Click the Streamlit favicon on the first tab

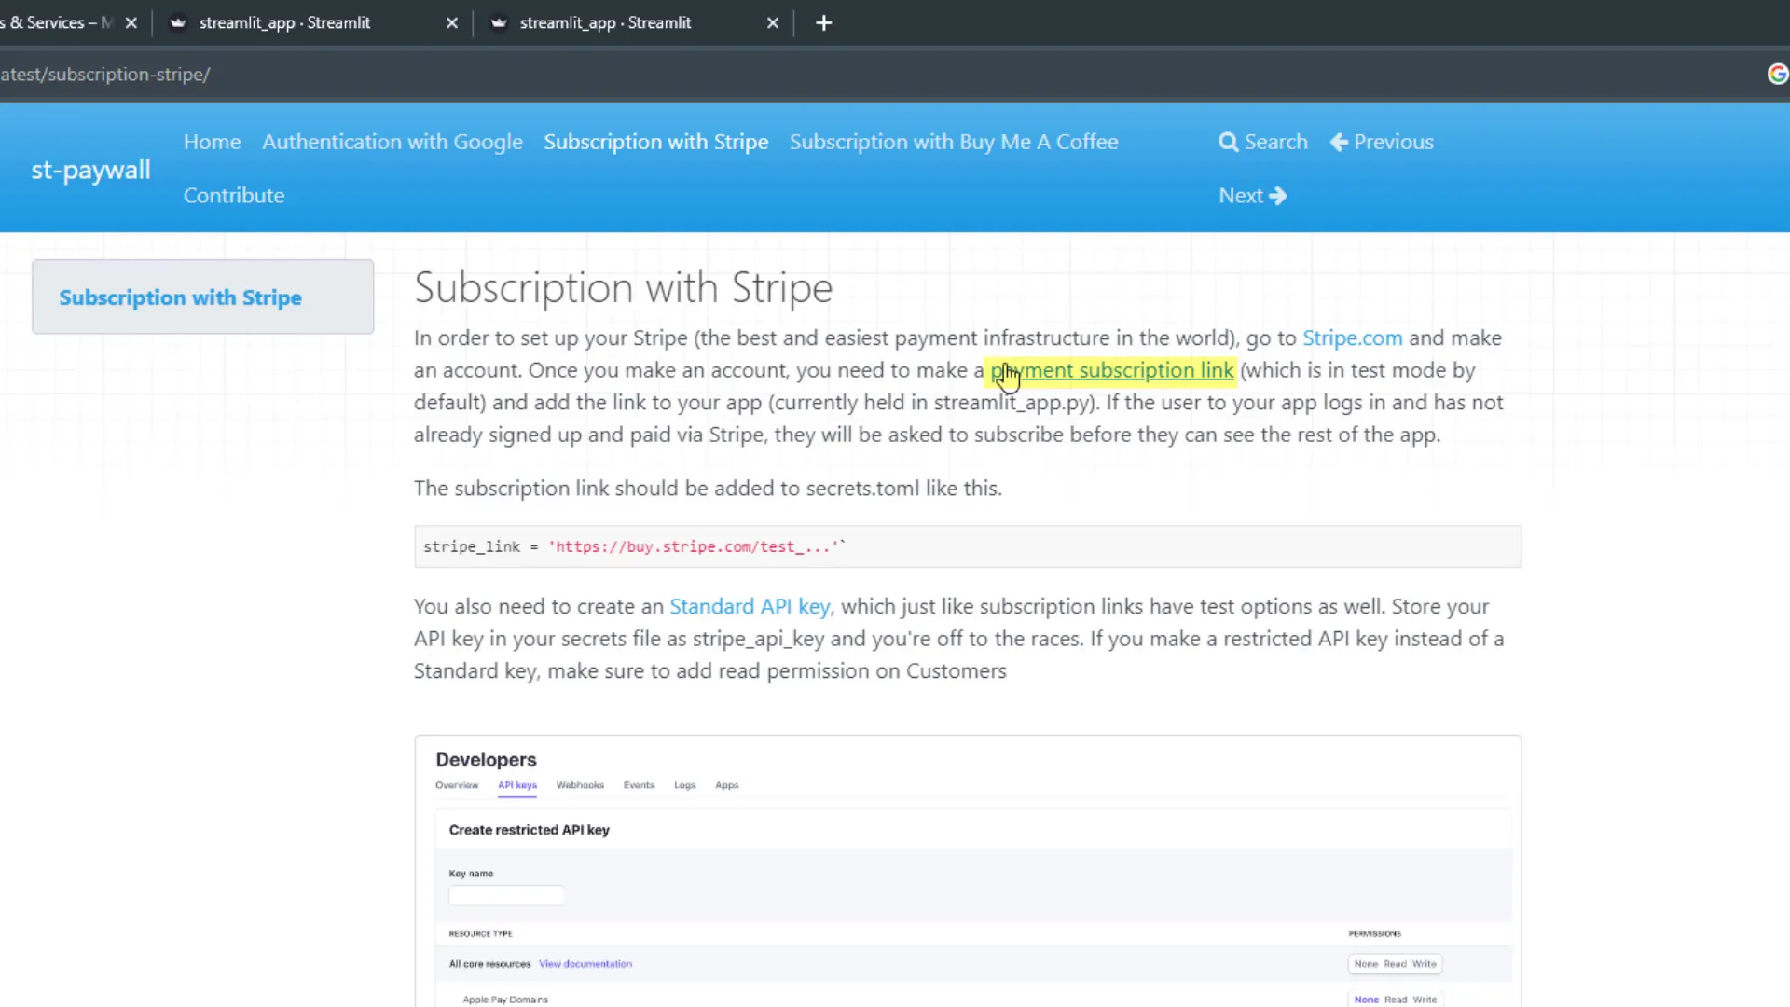pos(177,22)
